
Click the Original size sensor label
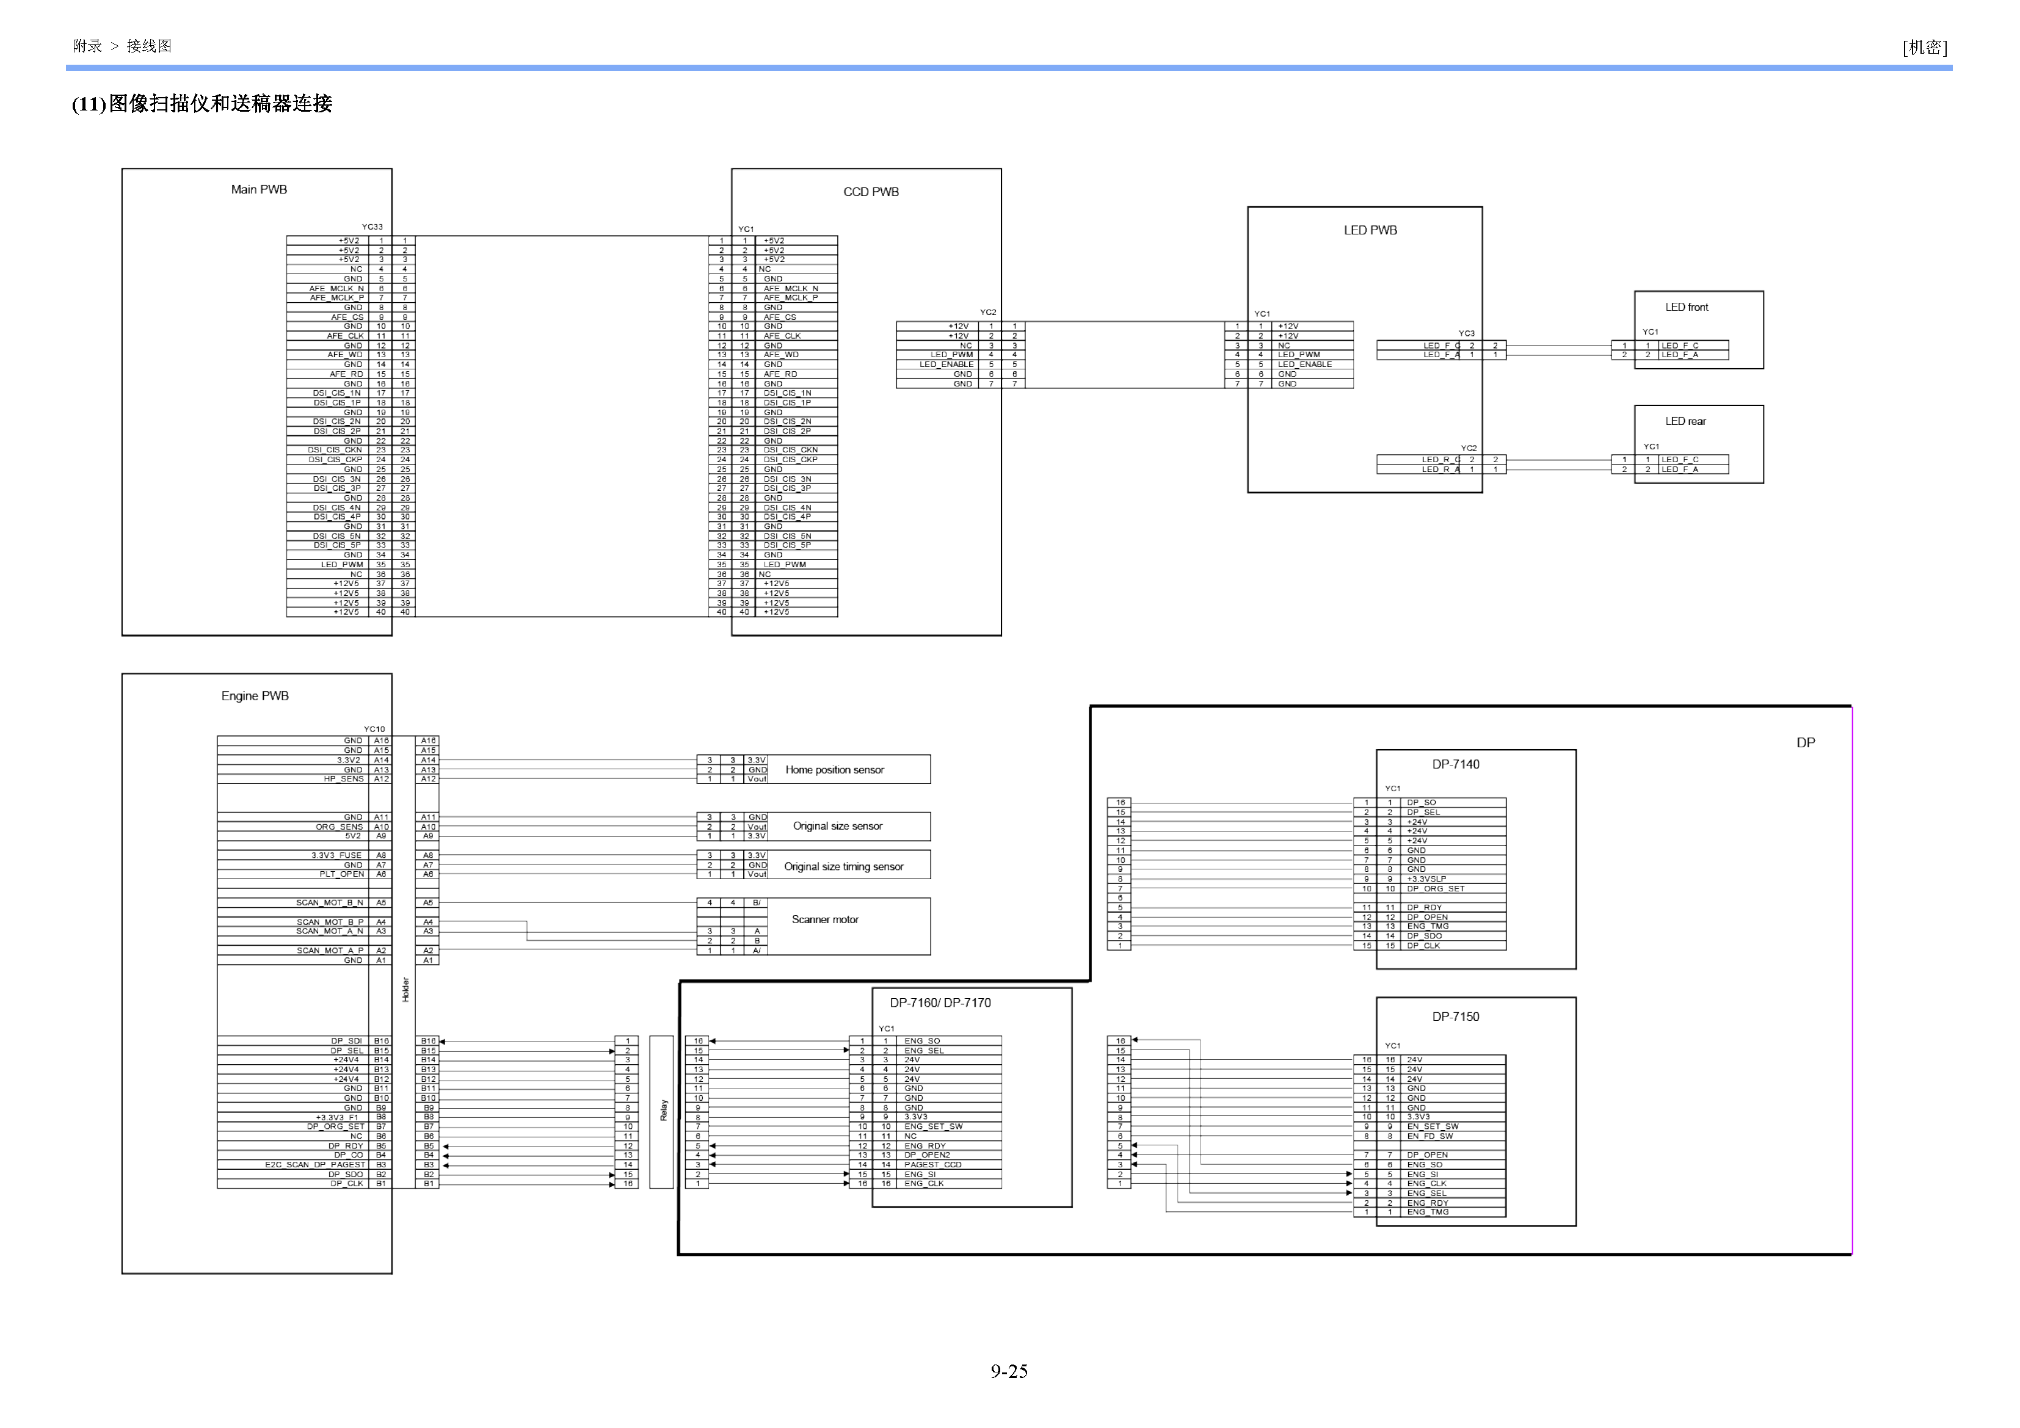pos(838,826)
